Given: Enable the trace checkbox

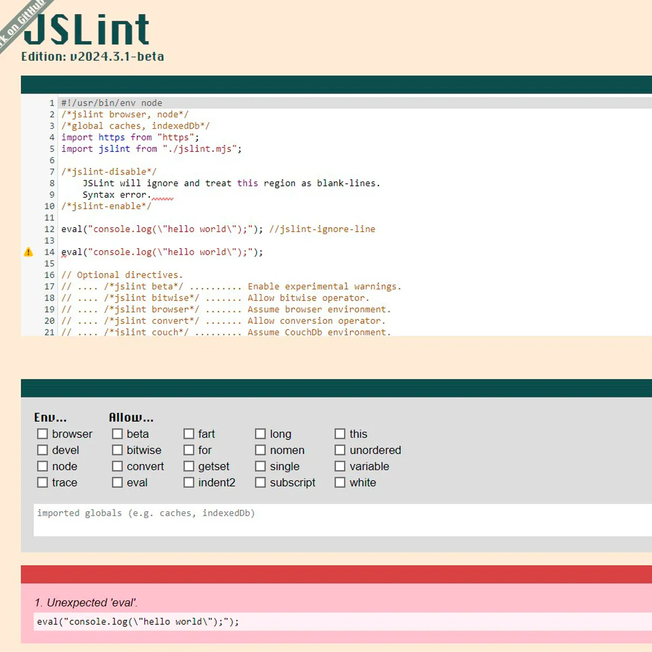Looking at the screenshot, I should click(42, 482).
